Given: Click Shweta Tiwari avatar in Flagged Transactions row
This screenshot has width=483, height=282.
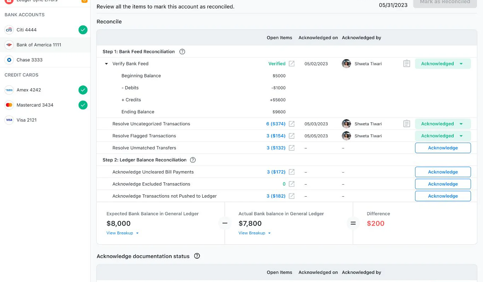Looking at the screenshot, I should click(346, 136).
